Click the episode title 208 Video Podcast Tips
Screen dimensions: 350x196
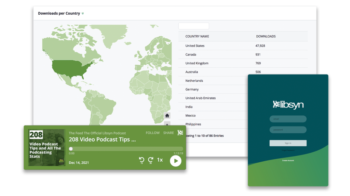coord(102,139)
